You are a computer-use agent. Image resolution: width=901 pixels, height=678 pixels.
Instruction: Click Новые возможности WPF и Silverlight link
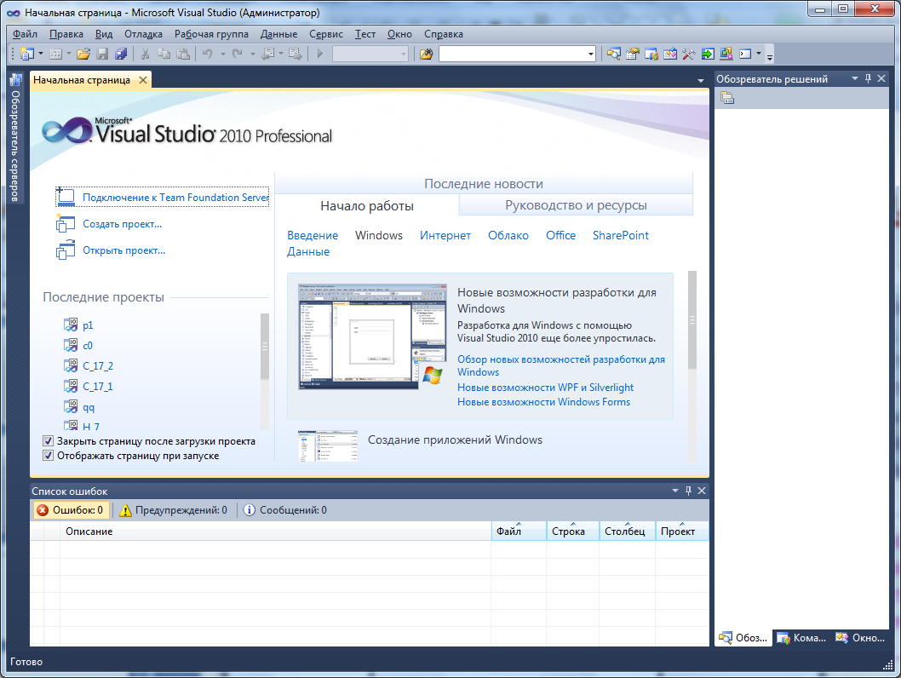tap(545, 388)
